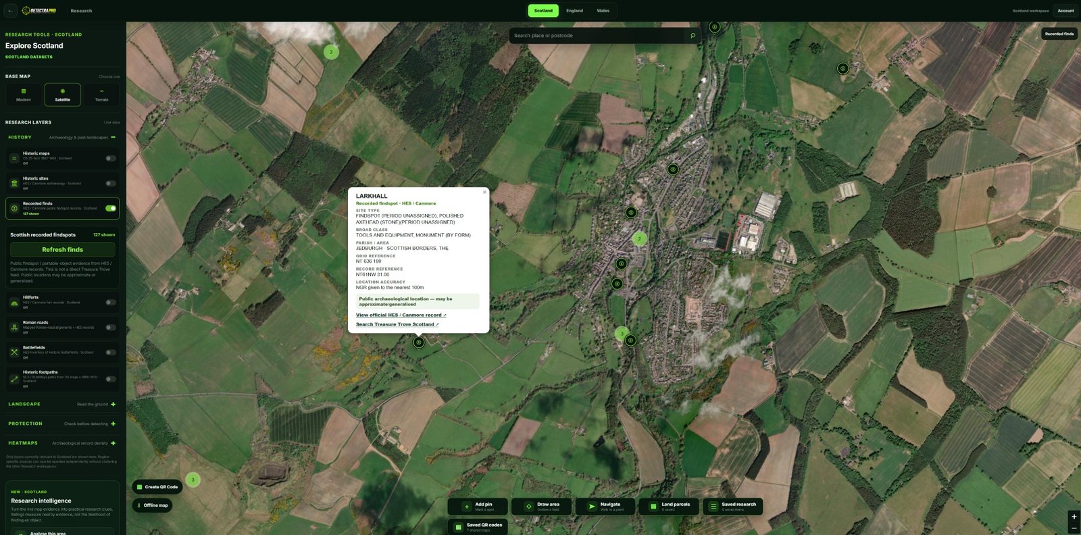1081x535 pixels.
Task: Turn on the Battlefields toggle
Action: [x=110, y=353]
